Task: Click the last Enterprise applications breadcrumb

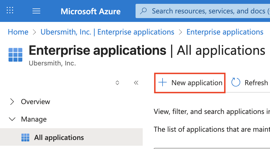Action: (225, 32)
